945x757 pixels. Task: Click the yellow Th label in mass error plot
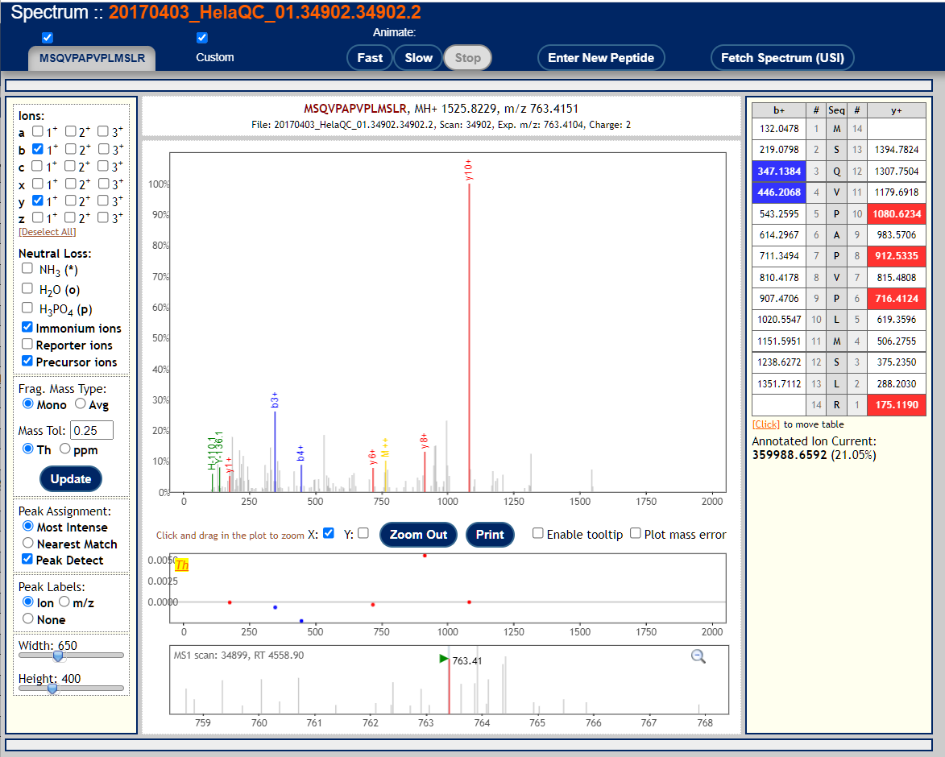[181, 565]
